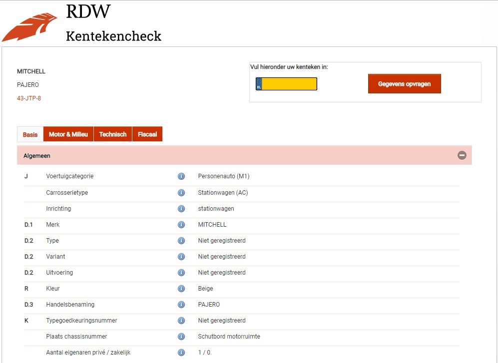The height and width of the screenshot is (363, 498).
Task: Click the Plaats chassisnummer label
Action: tap(76, 337)
